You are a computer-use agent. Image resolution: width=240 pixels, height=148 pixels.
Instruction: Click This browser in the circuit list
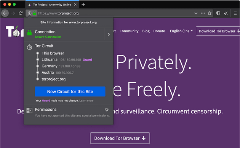(53, 53)
